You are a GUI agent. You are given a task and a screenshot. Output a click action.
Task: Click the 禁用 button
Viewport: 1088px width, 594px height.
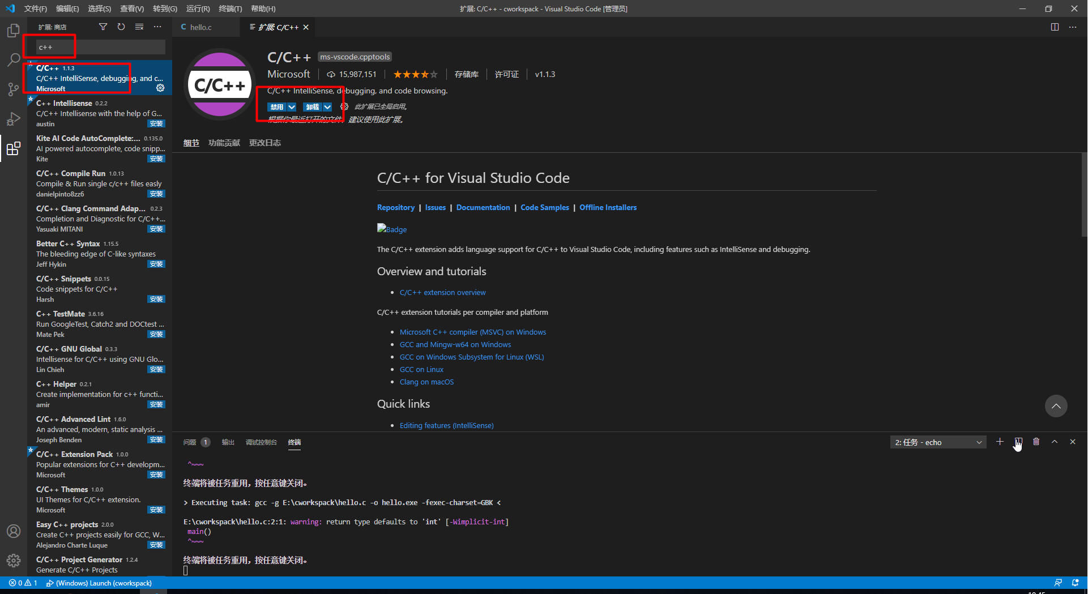(x=277, y=107)
